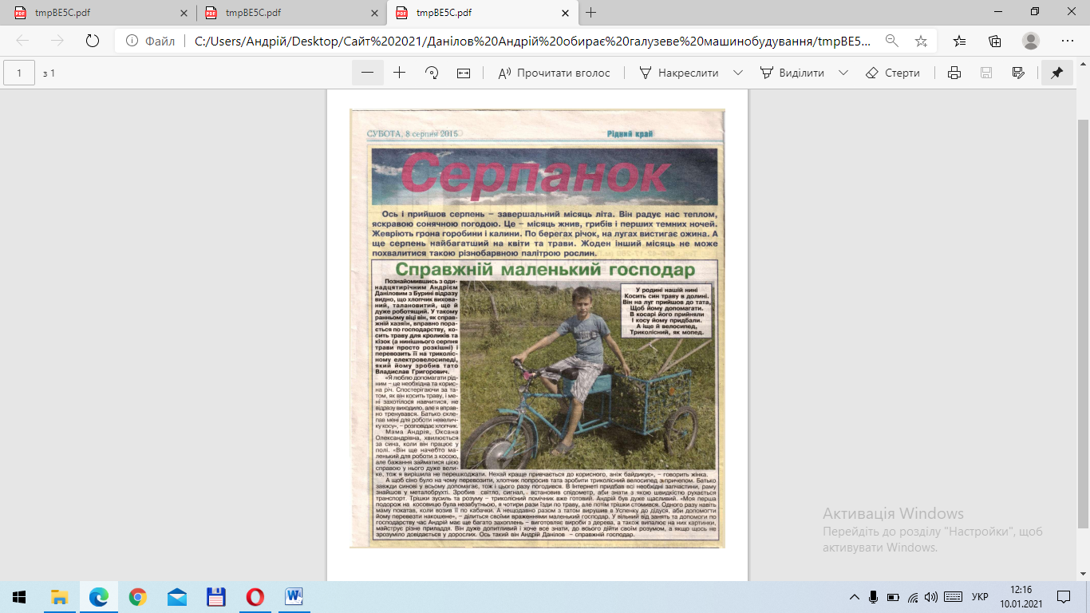The image size is (1090, 613).
Task: Click the floppy disk taskbar app
Action: pos(215,596)
